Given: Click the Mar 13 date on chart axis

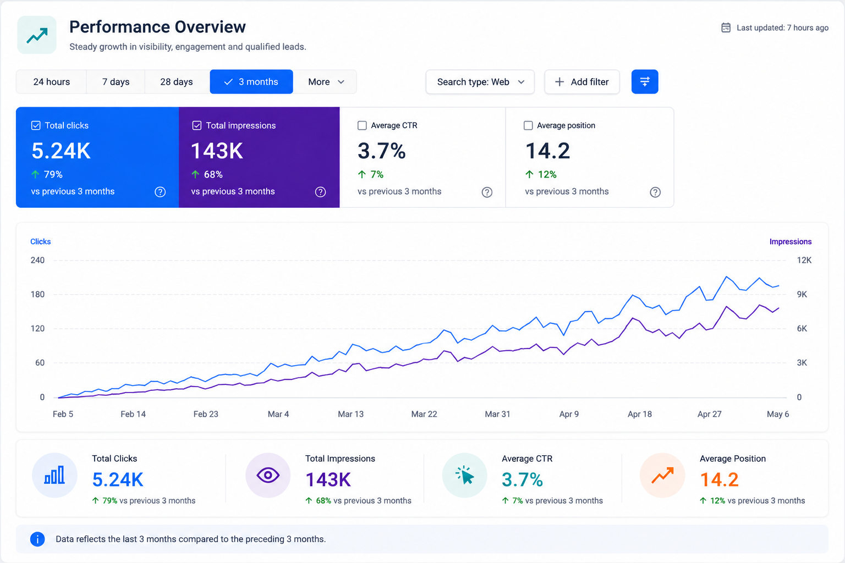Looking at the screenshot, I should coord(350,414).
